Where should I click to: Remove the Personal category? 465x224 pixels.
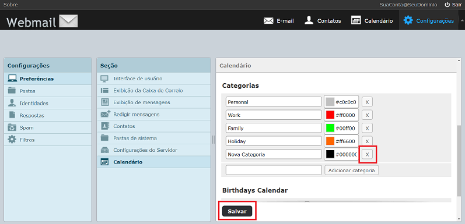point(367,102)
